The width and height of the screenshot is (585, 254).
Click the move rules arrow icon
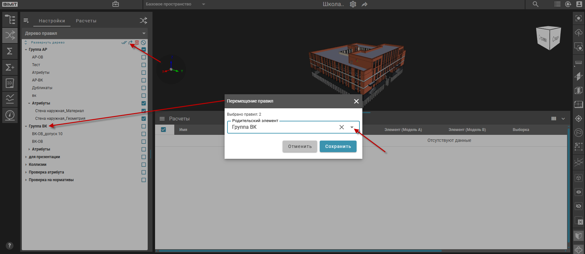tap(130, 42)
